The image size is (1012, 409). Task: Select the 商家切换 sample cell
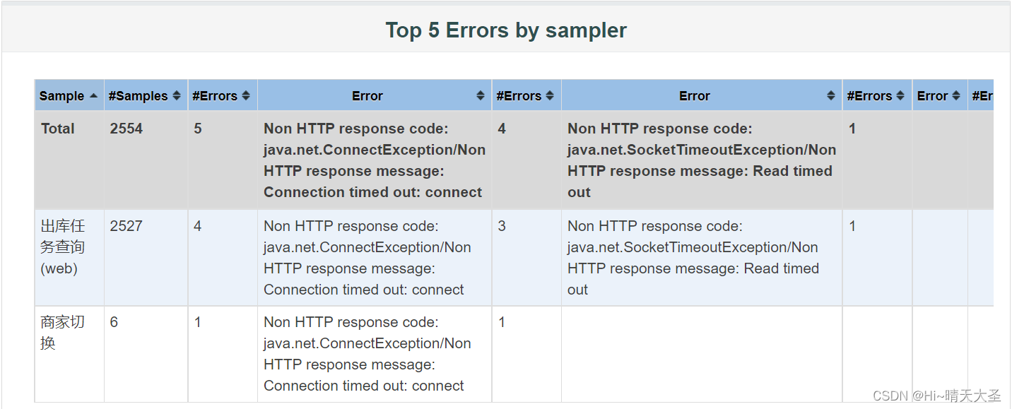click(63, 333)
